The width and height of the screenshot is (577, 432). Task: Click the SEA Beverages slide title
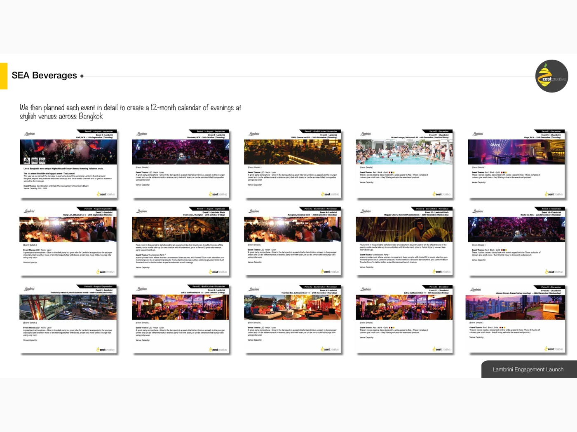click(x=44, y=75)
